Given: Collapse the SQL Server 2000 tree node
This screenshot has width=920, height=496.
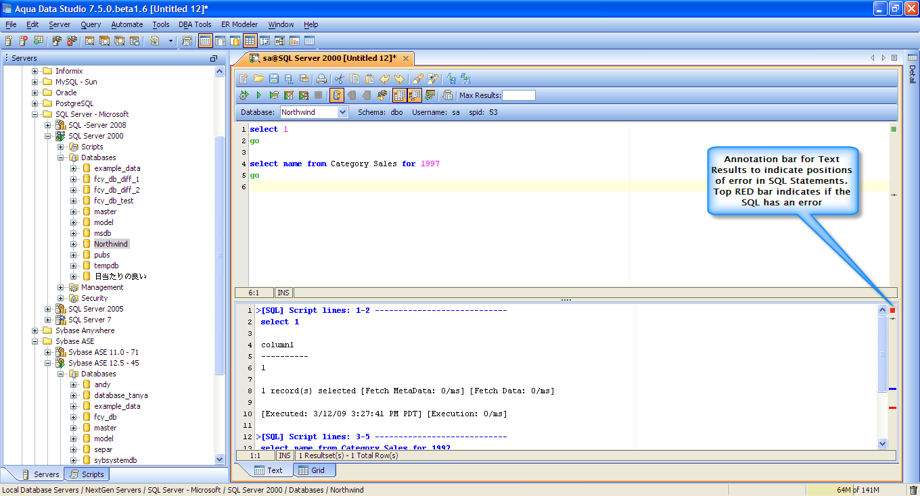Looking at the screenshot, I should coord(48,136).
